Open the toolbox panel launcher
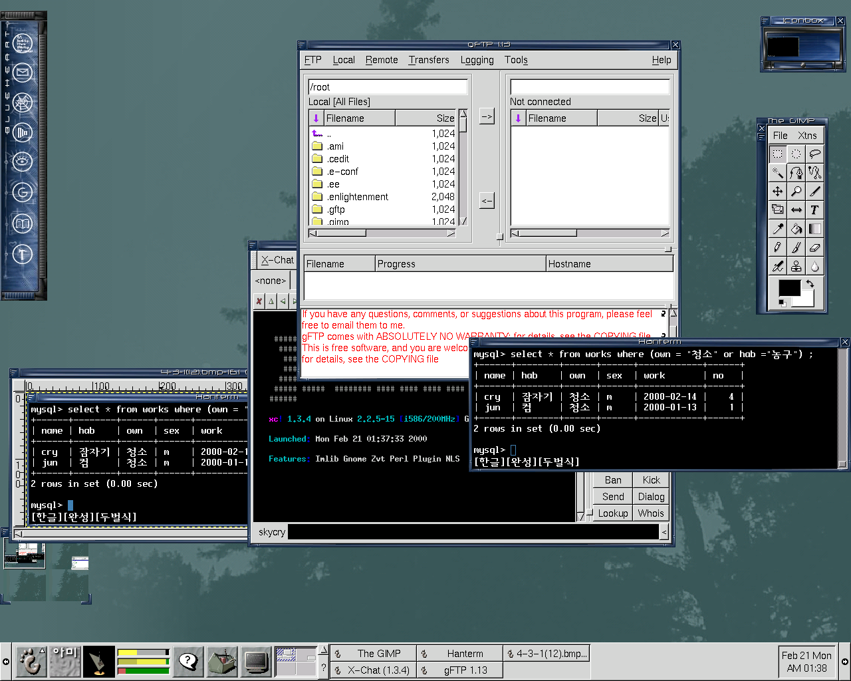 [x=222, y=662]
